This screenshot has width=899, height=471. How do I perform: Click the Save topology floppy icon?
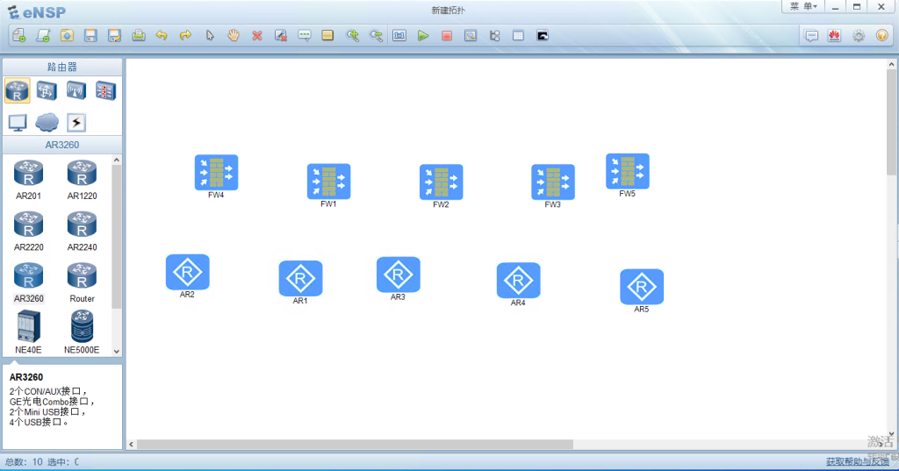click(x=90, y=36)
